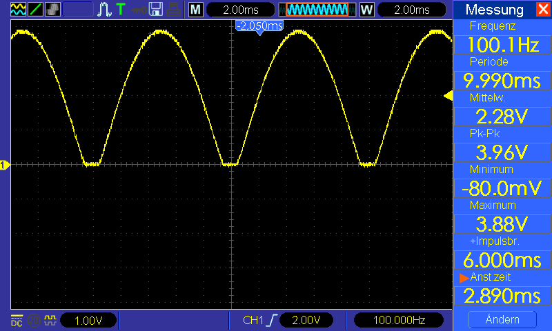Click the 2.00V trigger level value
Screen dimensions: 552x331
pos(306,320)
